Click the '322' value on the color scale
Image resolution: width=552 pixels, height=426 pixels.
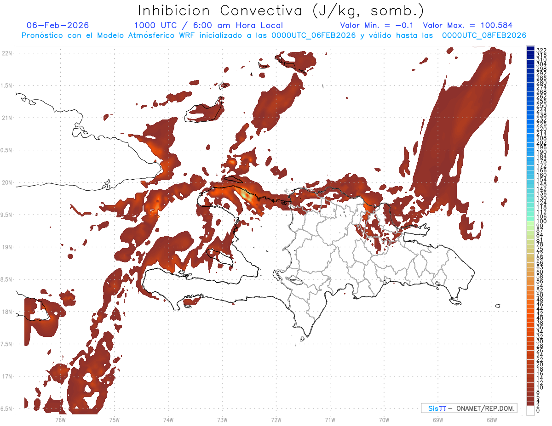(541, 50)
